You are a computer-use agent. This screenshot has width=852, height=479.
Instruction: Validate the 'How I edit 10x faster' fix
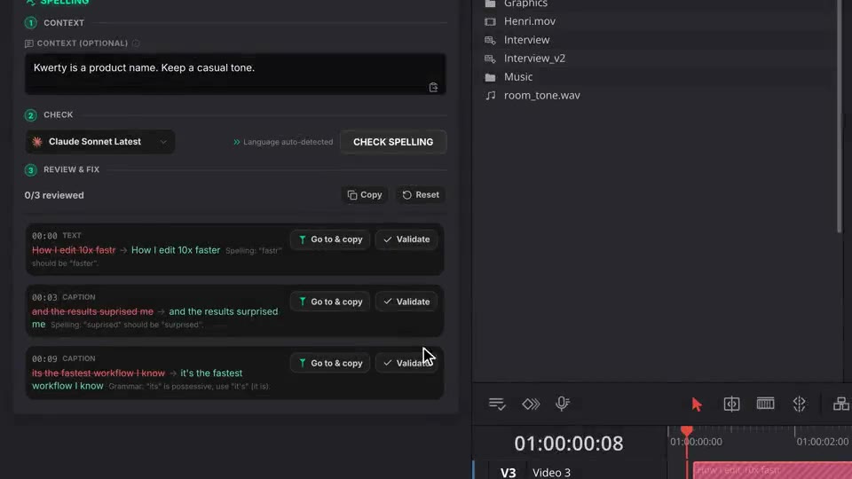click(x=406, y=239)
